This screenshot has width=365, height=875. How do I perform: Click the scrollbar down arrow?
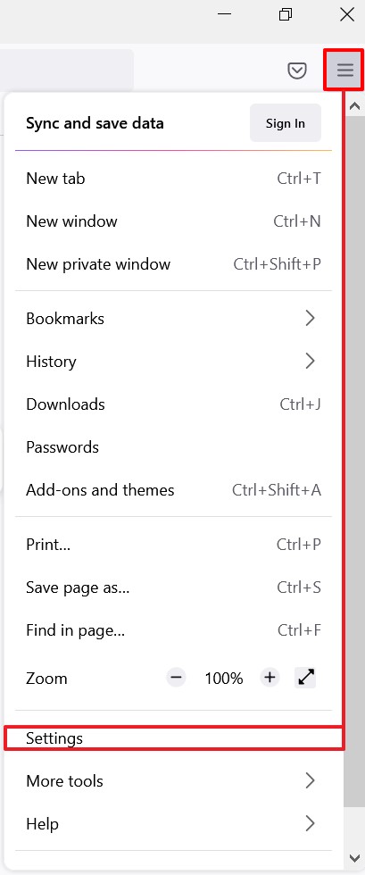(354, 858)
